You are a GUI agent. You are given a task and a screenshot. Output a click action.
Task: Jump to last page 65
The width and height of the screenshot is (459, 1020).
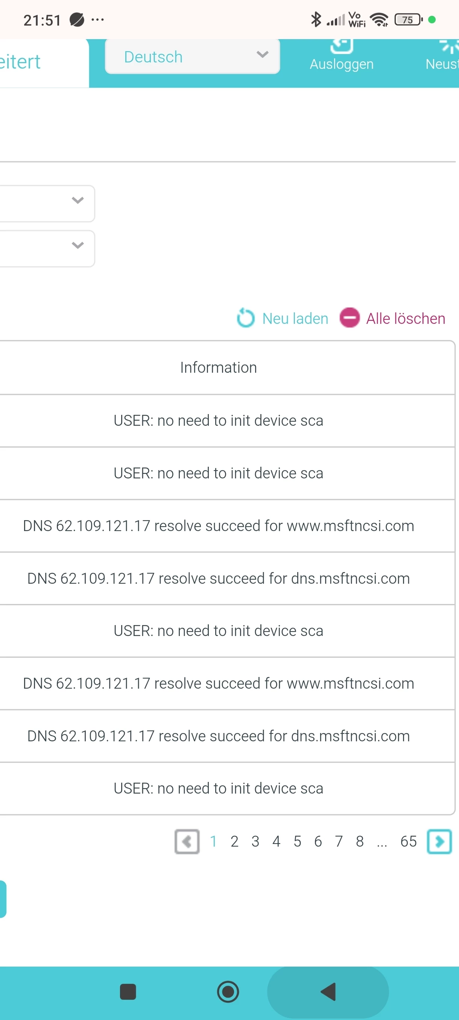(x=408, y=841)
